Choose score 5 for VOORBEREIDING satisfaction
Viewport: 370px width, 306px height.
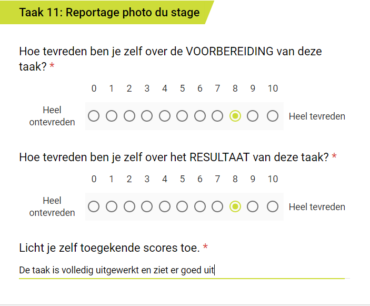pyautogui.click(x=182, y=116)
